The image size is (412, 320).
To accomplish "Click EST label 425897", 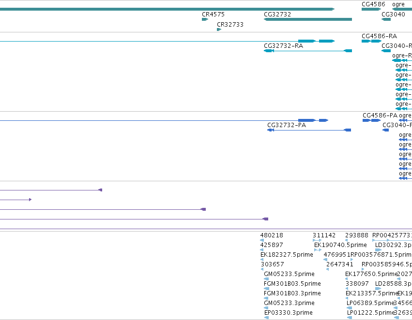I will coord(272,245).
